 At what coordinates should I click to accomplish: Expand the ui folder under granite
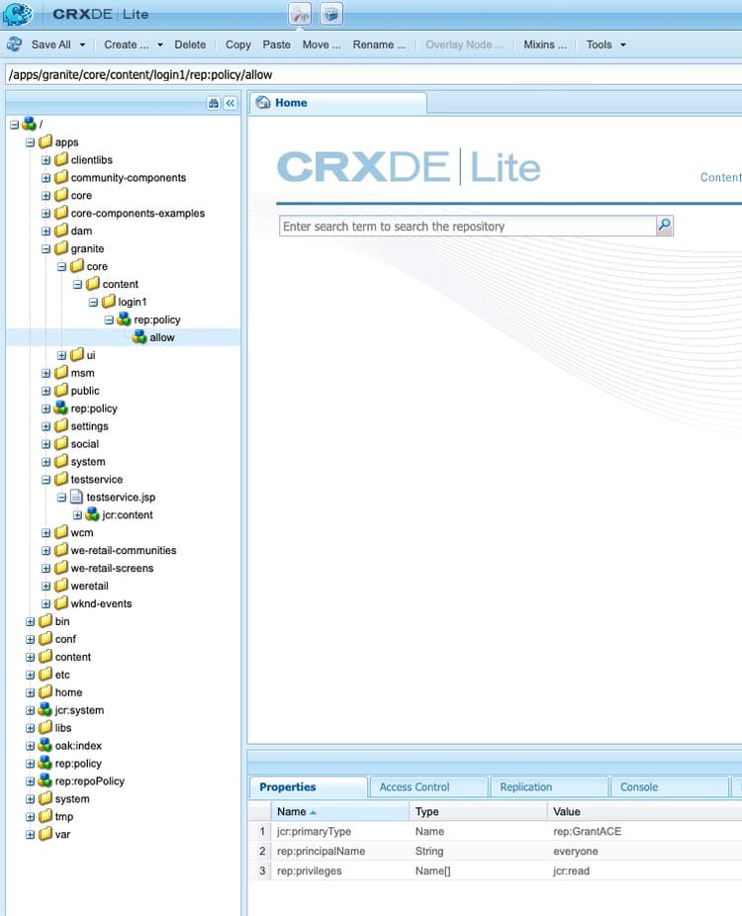pos(62,355)
